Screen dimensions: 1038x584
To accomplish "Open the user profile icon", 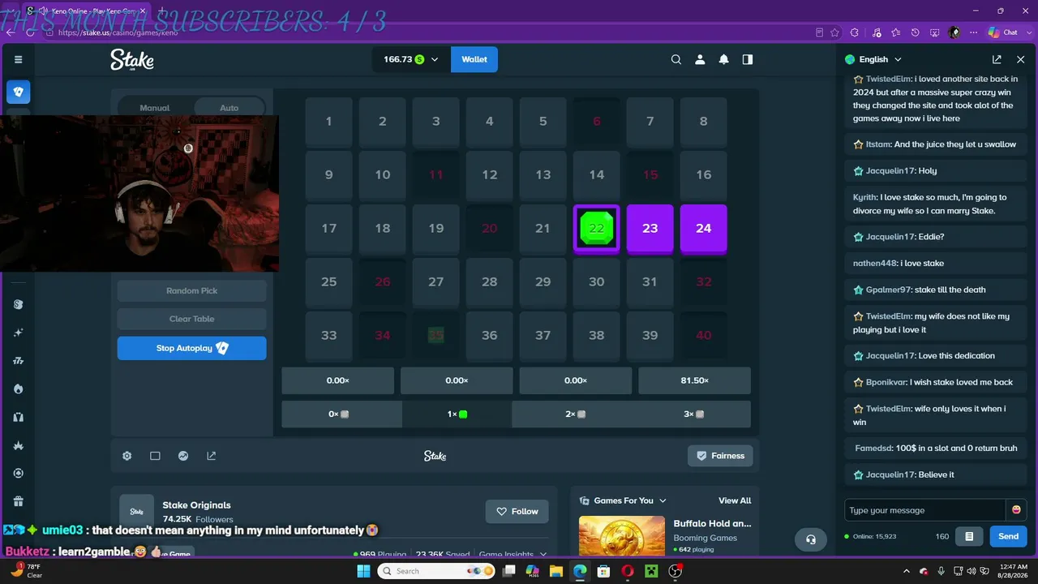I will click(700, 59).
